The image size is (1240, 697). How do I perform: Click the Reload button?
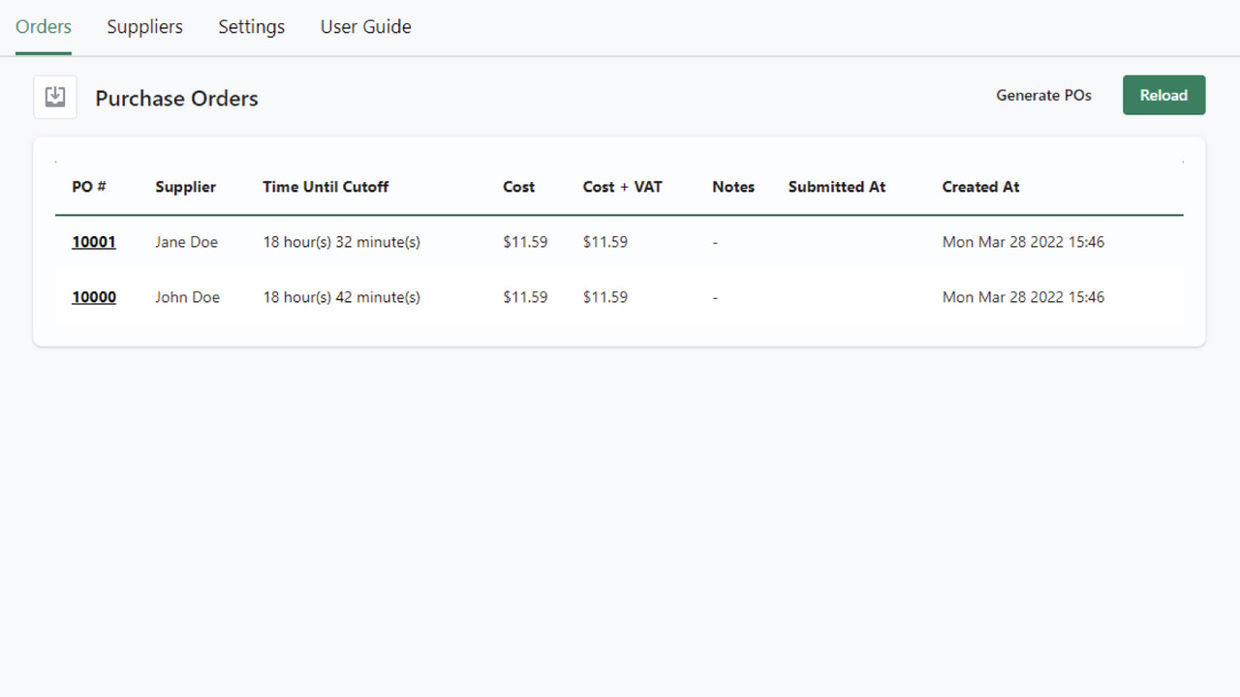pyautogui.click(x=1163, y=95)
